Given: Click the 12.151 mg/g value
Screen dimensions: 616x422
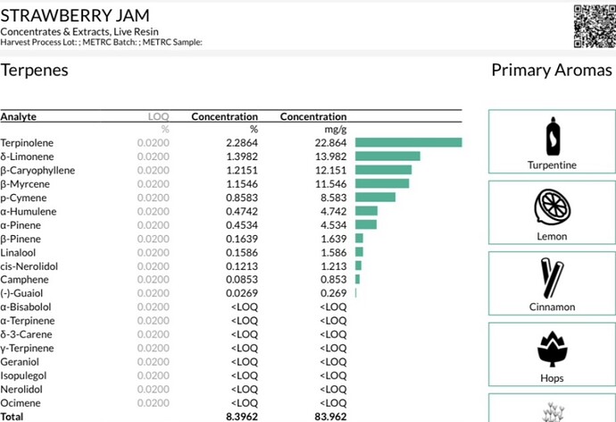Looking at the screenshot, I should point(331,170).
